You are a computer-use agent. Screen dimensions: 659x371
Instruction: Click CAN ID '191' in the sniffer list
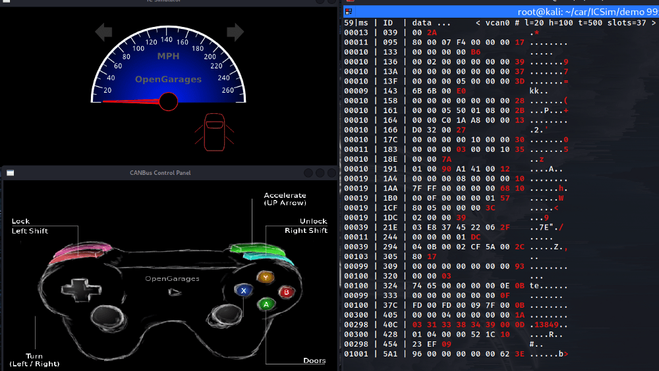click(x=390, y=169)
